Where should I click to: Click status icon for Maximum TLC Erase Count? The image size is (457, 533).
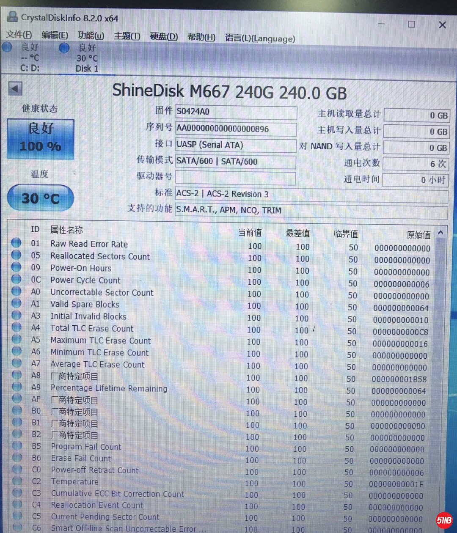[17, 339]
